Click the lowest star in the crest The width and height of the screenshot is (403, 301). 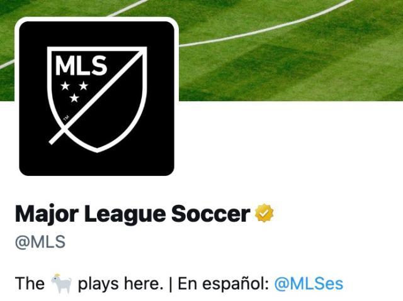(74, 97)
